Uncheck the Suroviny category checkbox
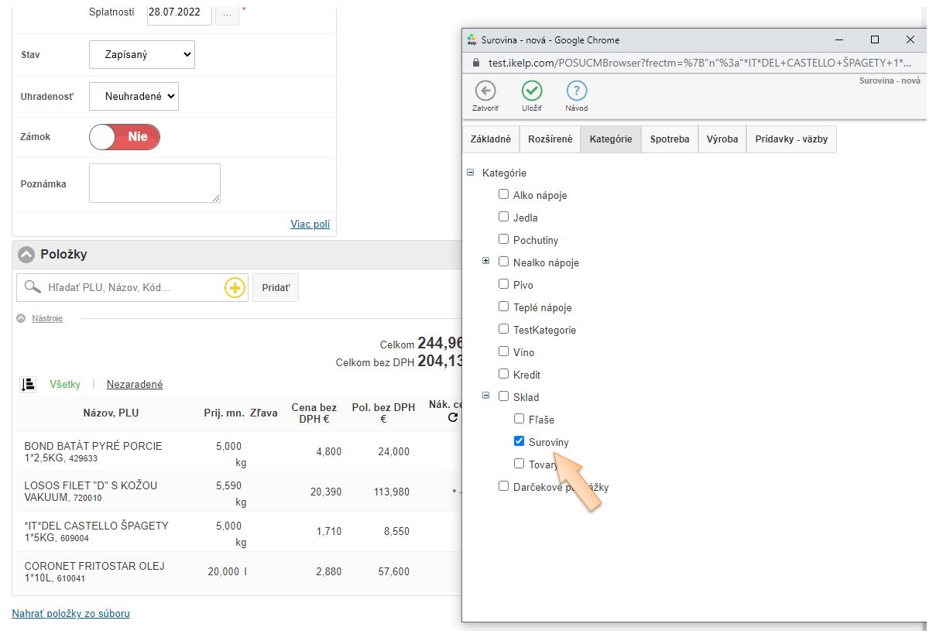This screenshot has width=943, height=641. coord(520,441)
